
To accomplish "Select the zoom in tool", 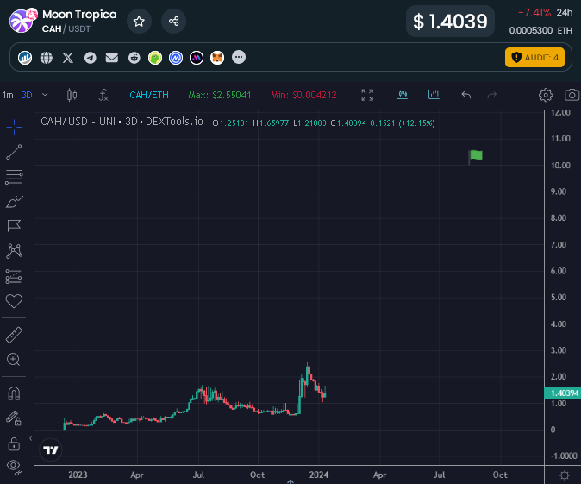I will (14, 360).
